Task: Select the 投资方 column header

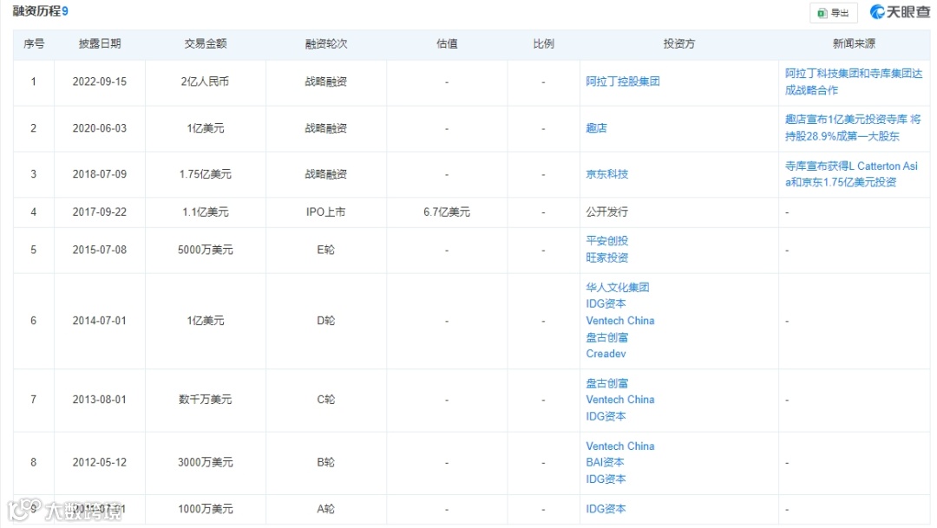Action: click(678, 43)
